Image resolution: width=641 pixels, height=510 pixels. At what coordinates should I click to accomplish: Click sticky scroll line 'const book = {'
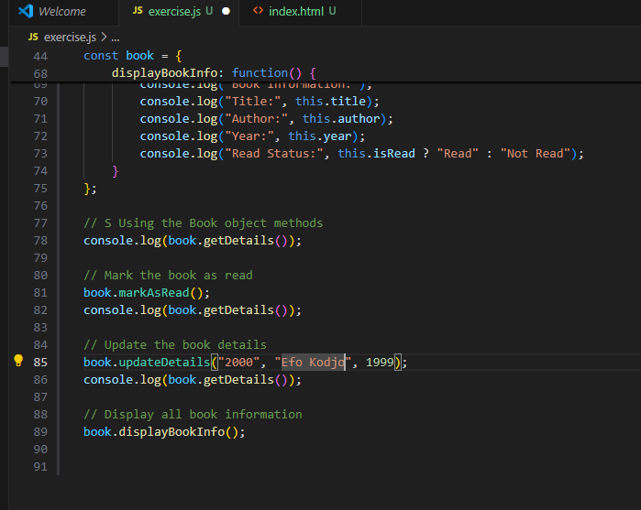pyautogui.click(x=132, y=56)
